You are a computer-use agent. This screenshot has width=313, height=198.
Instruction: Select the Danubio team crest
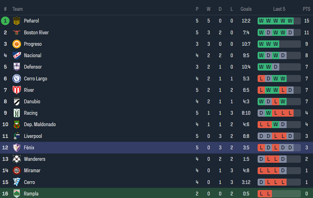click(x=16, y=101)
